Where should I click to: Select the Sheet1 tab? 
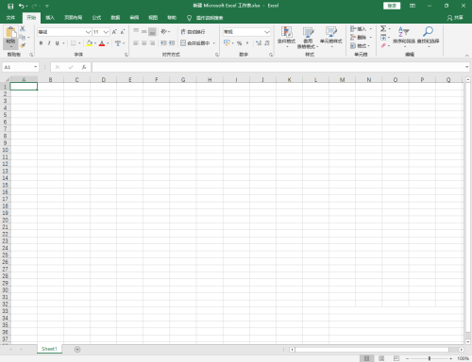(x=49, y=349)
